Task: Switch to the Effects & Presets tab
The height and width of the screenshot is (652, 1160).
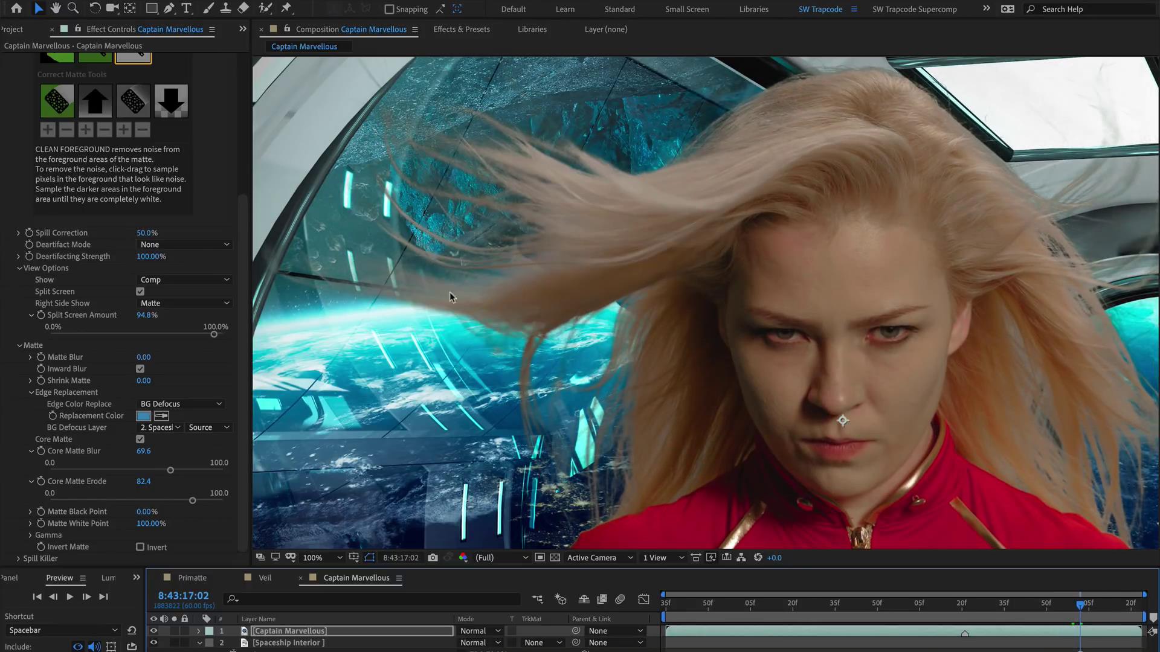Action: 462,29
